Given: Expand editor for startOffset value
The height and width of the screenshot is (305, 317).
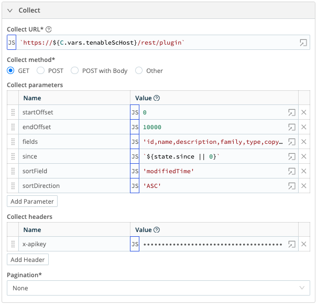Looking at the screenshot, I should 292,112.
